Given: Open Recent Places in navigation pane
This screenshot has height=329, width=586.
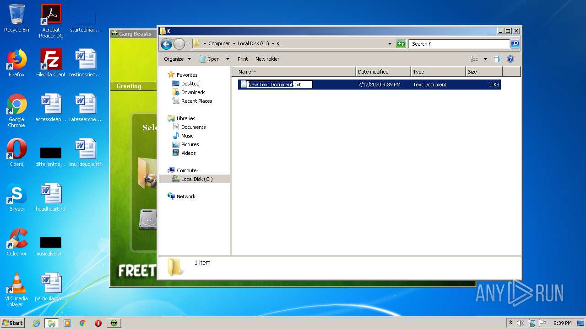Looking at the screenshot, I should coord(192,101).
